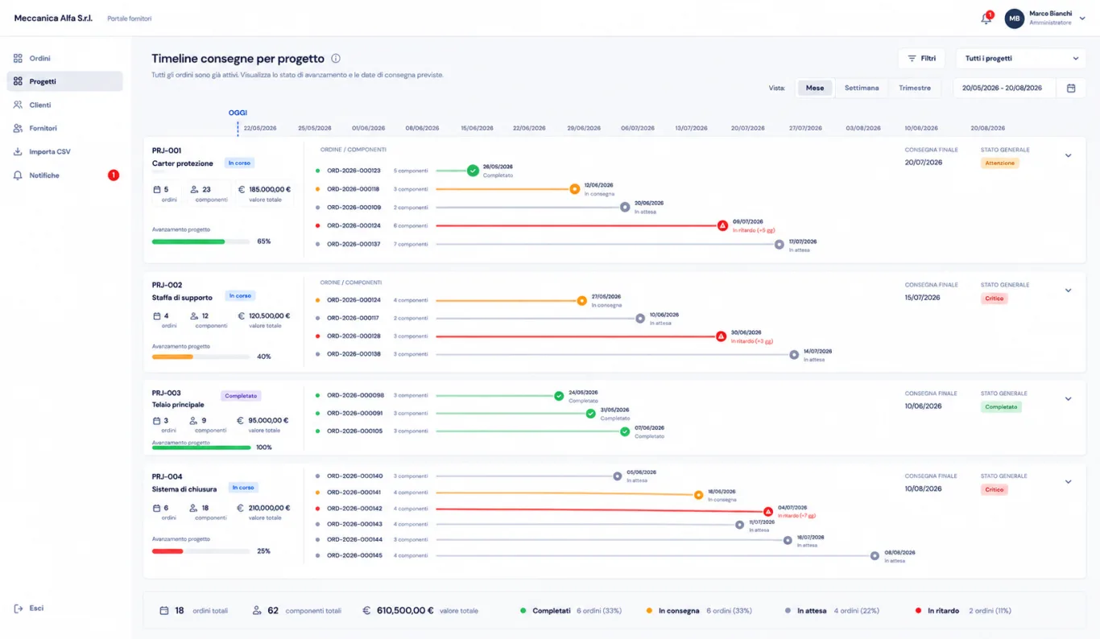
Task: Click the Attenzione status badge of PRJ-001
Action: pos(1000,163)
